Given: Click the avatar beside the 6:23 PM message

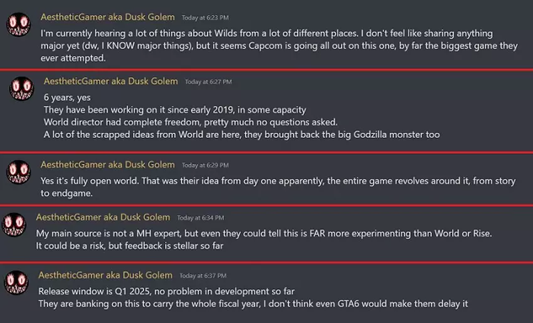Looking at the screenshot, I should tap(18, 25).
